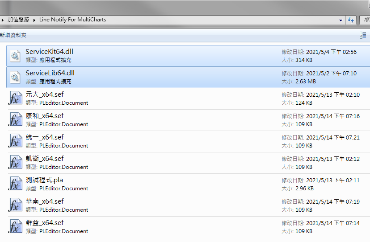This screenshot has height=242, width=370.
Task: Click Line Notify For MultiCharts breadcrumb
Action: click(x=73, y=20)
